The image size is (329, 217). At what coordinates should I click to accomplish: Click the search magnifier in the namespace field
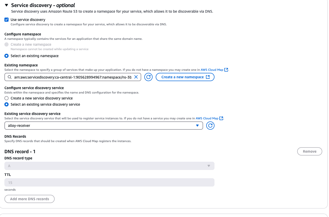click(x=10, y=77)
